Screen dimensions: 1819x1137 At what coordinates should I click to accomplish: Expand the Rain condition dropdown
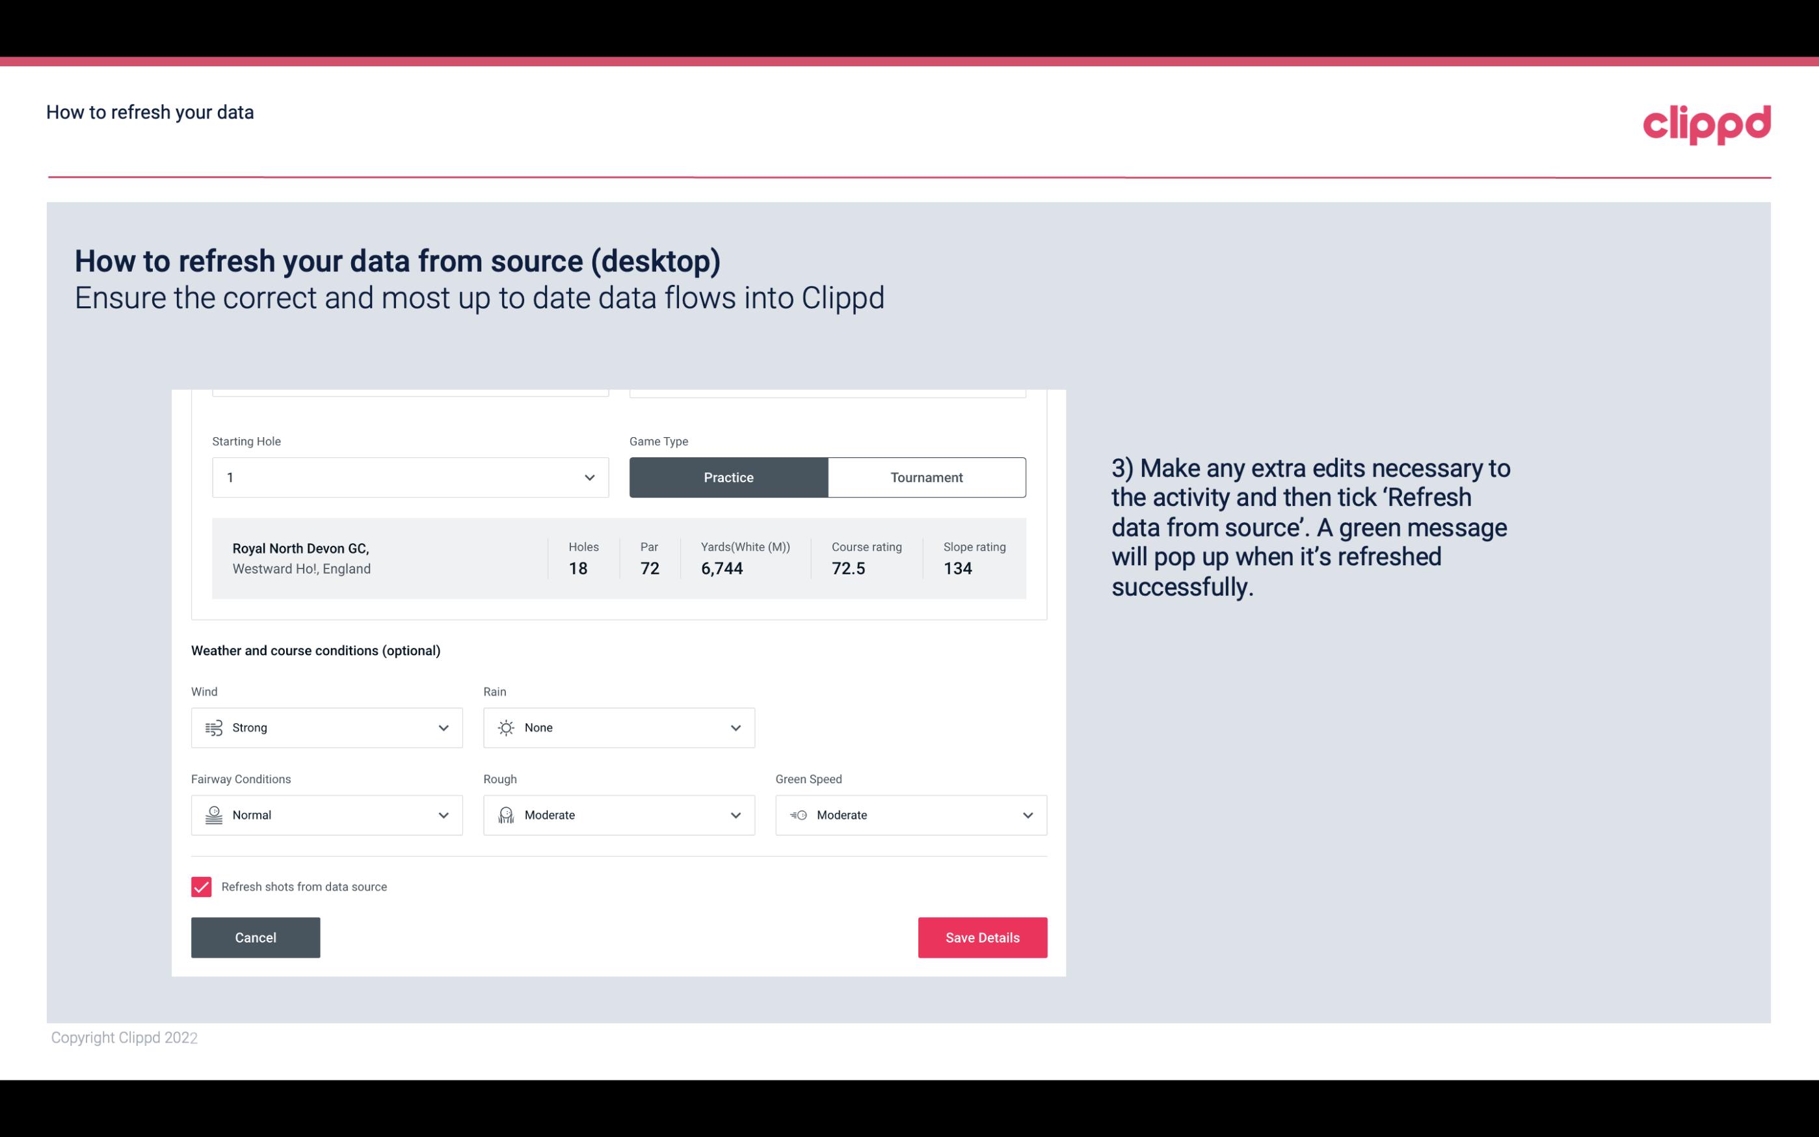(735, 727)
